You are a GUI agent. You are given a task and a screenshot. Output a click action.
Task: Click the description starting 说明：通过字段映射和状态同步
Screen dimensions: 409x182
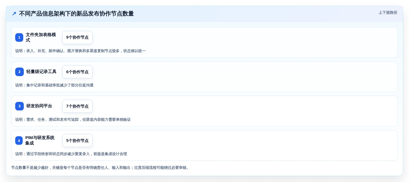click(x=71, y=154)
